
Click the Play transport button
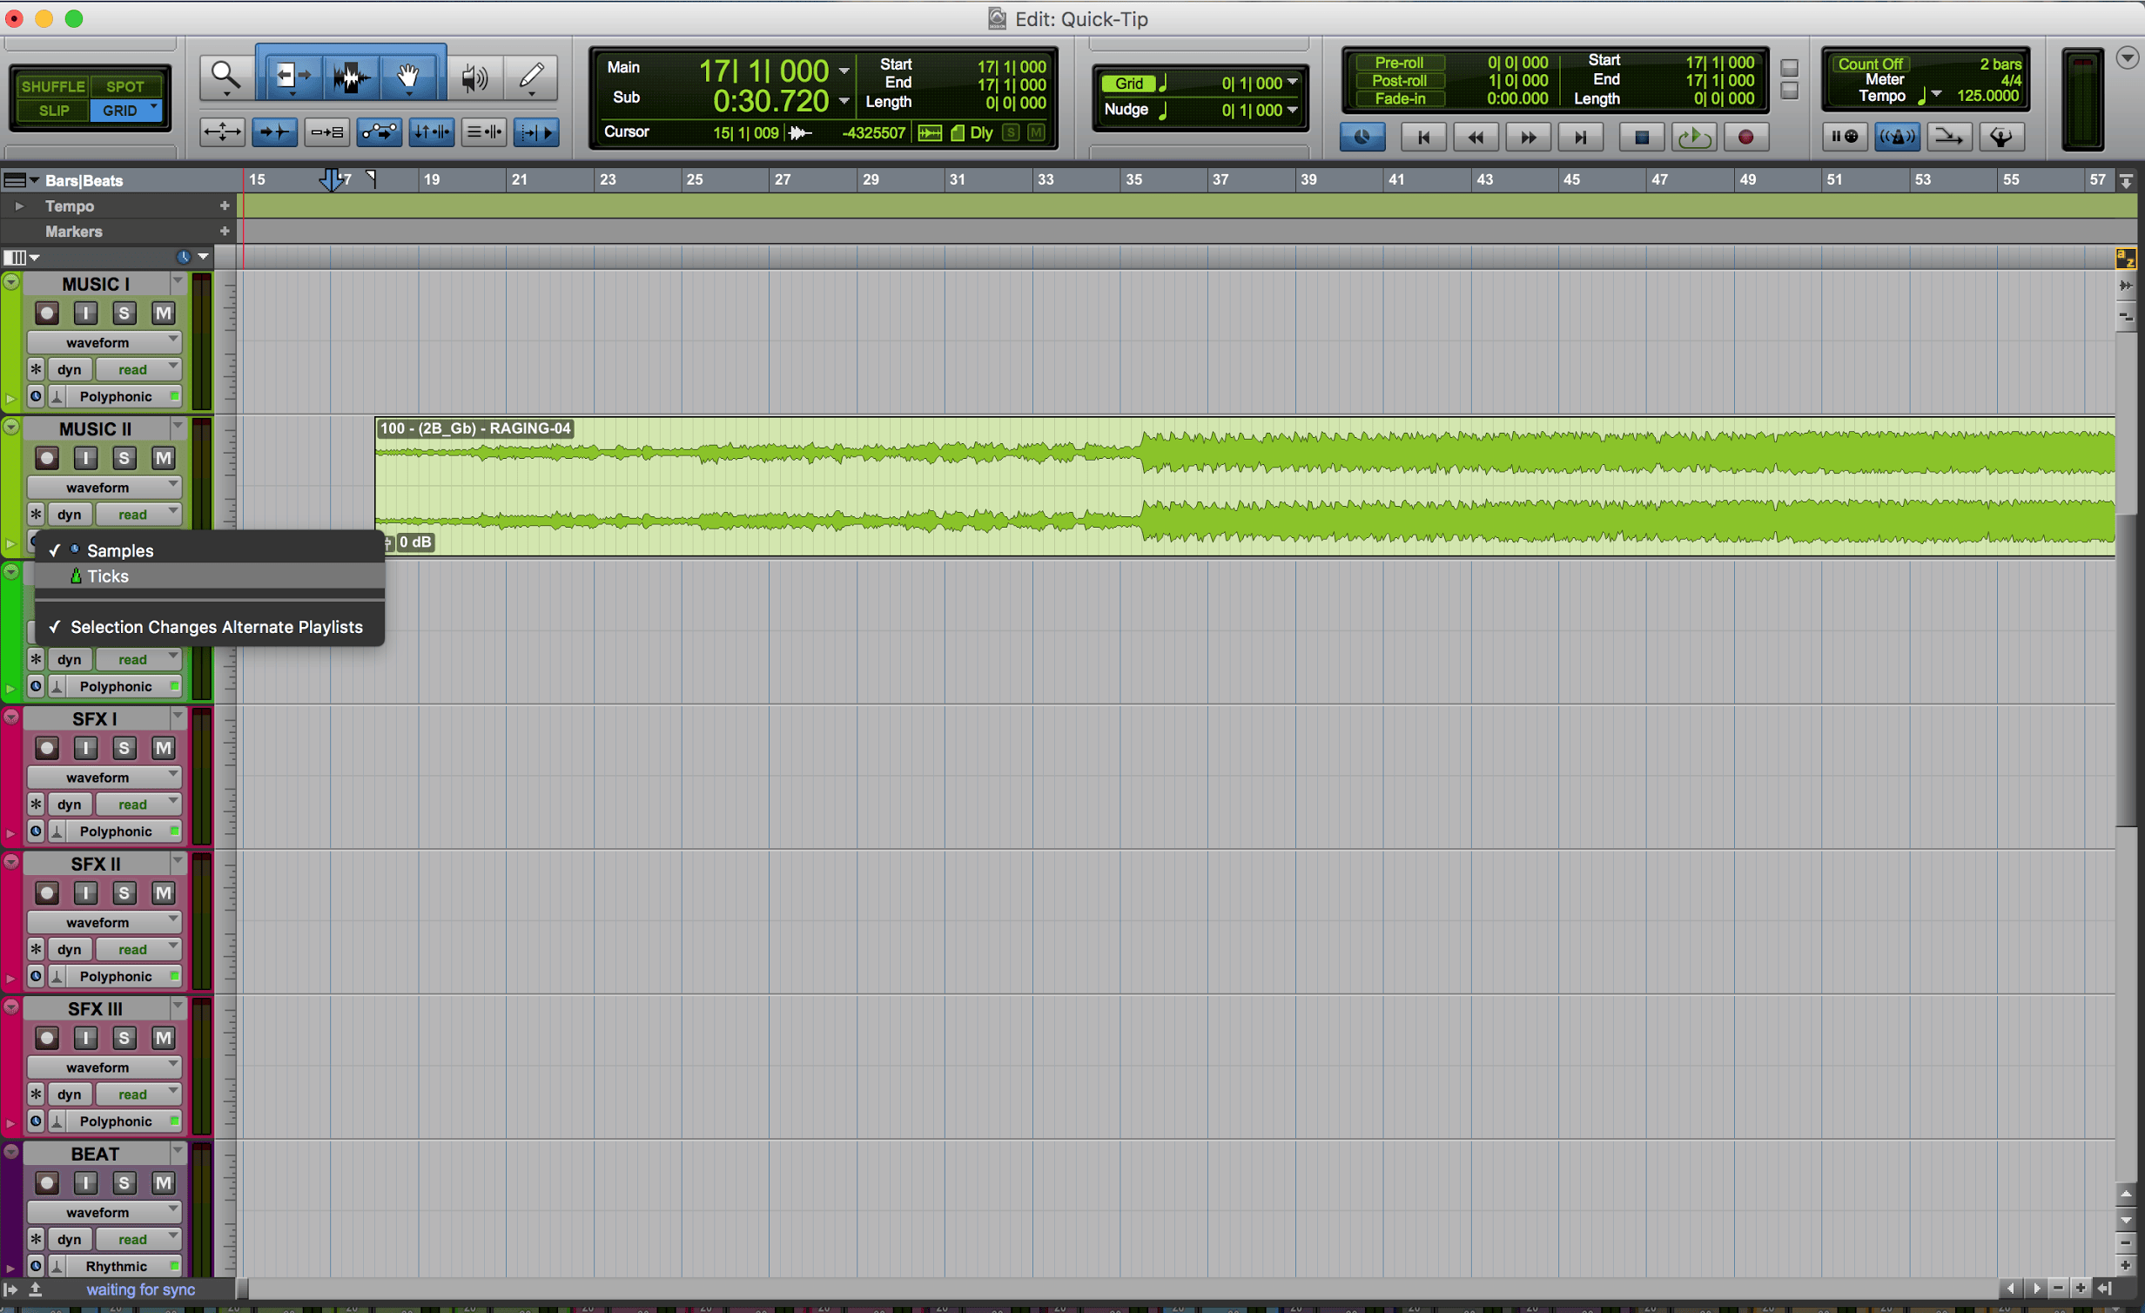pos(1694,137)
